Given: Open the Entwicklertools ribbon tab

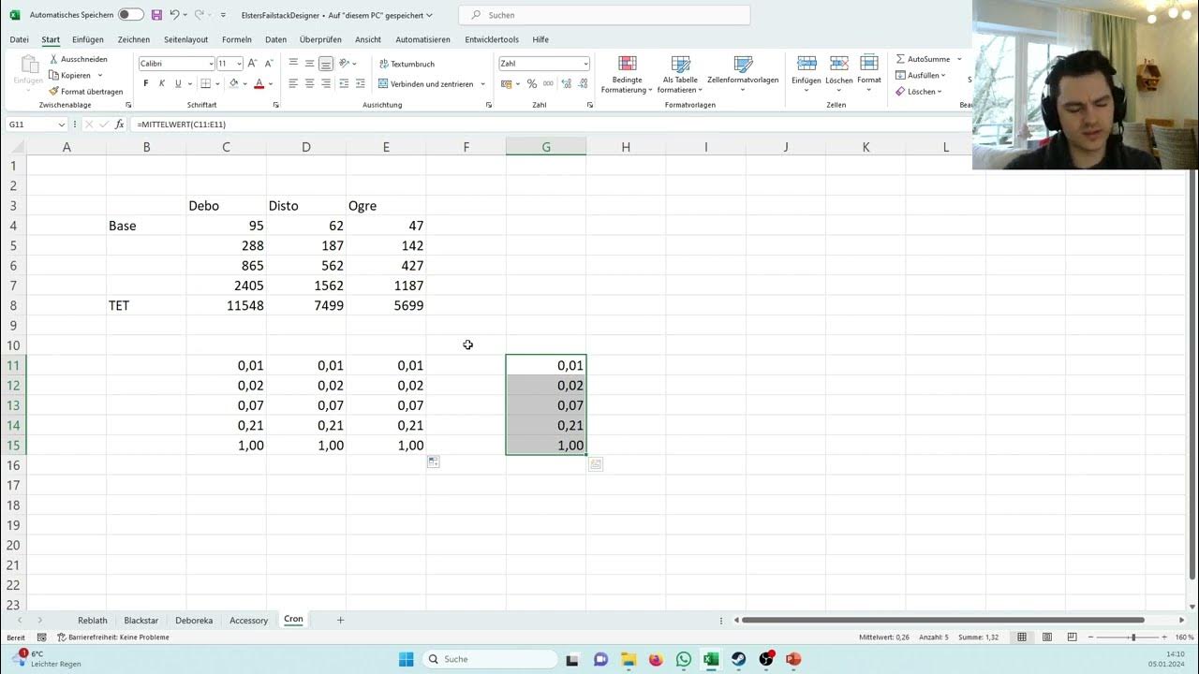Looking at the screenshot, I should point(492,39).
